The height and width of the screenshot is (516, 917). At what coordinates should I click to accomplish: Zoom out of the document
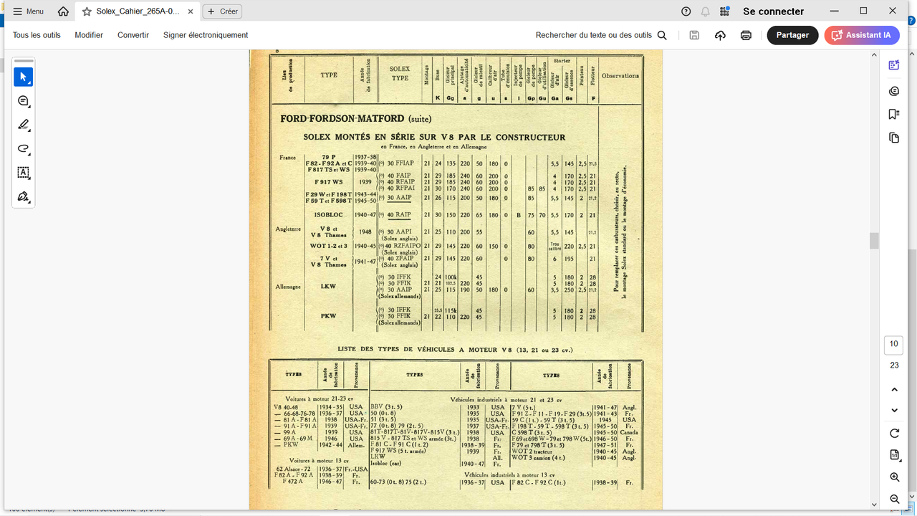tap(894, 499)
